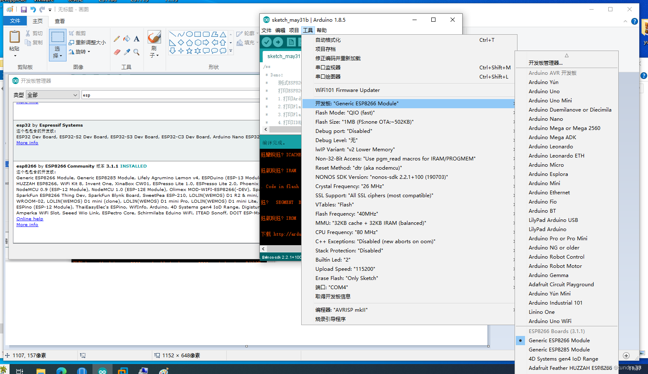Click the esp8266 More info link
Viewport: 648px width, 374px height.
point(27,225)
